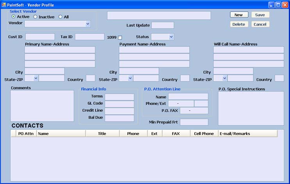Viewport: 290px width, 184px height.
Task: Click the Delete button
Action: (239, 24)
